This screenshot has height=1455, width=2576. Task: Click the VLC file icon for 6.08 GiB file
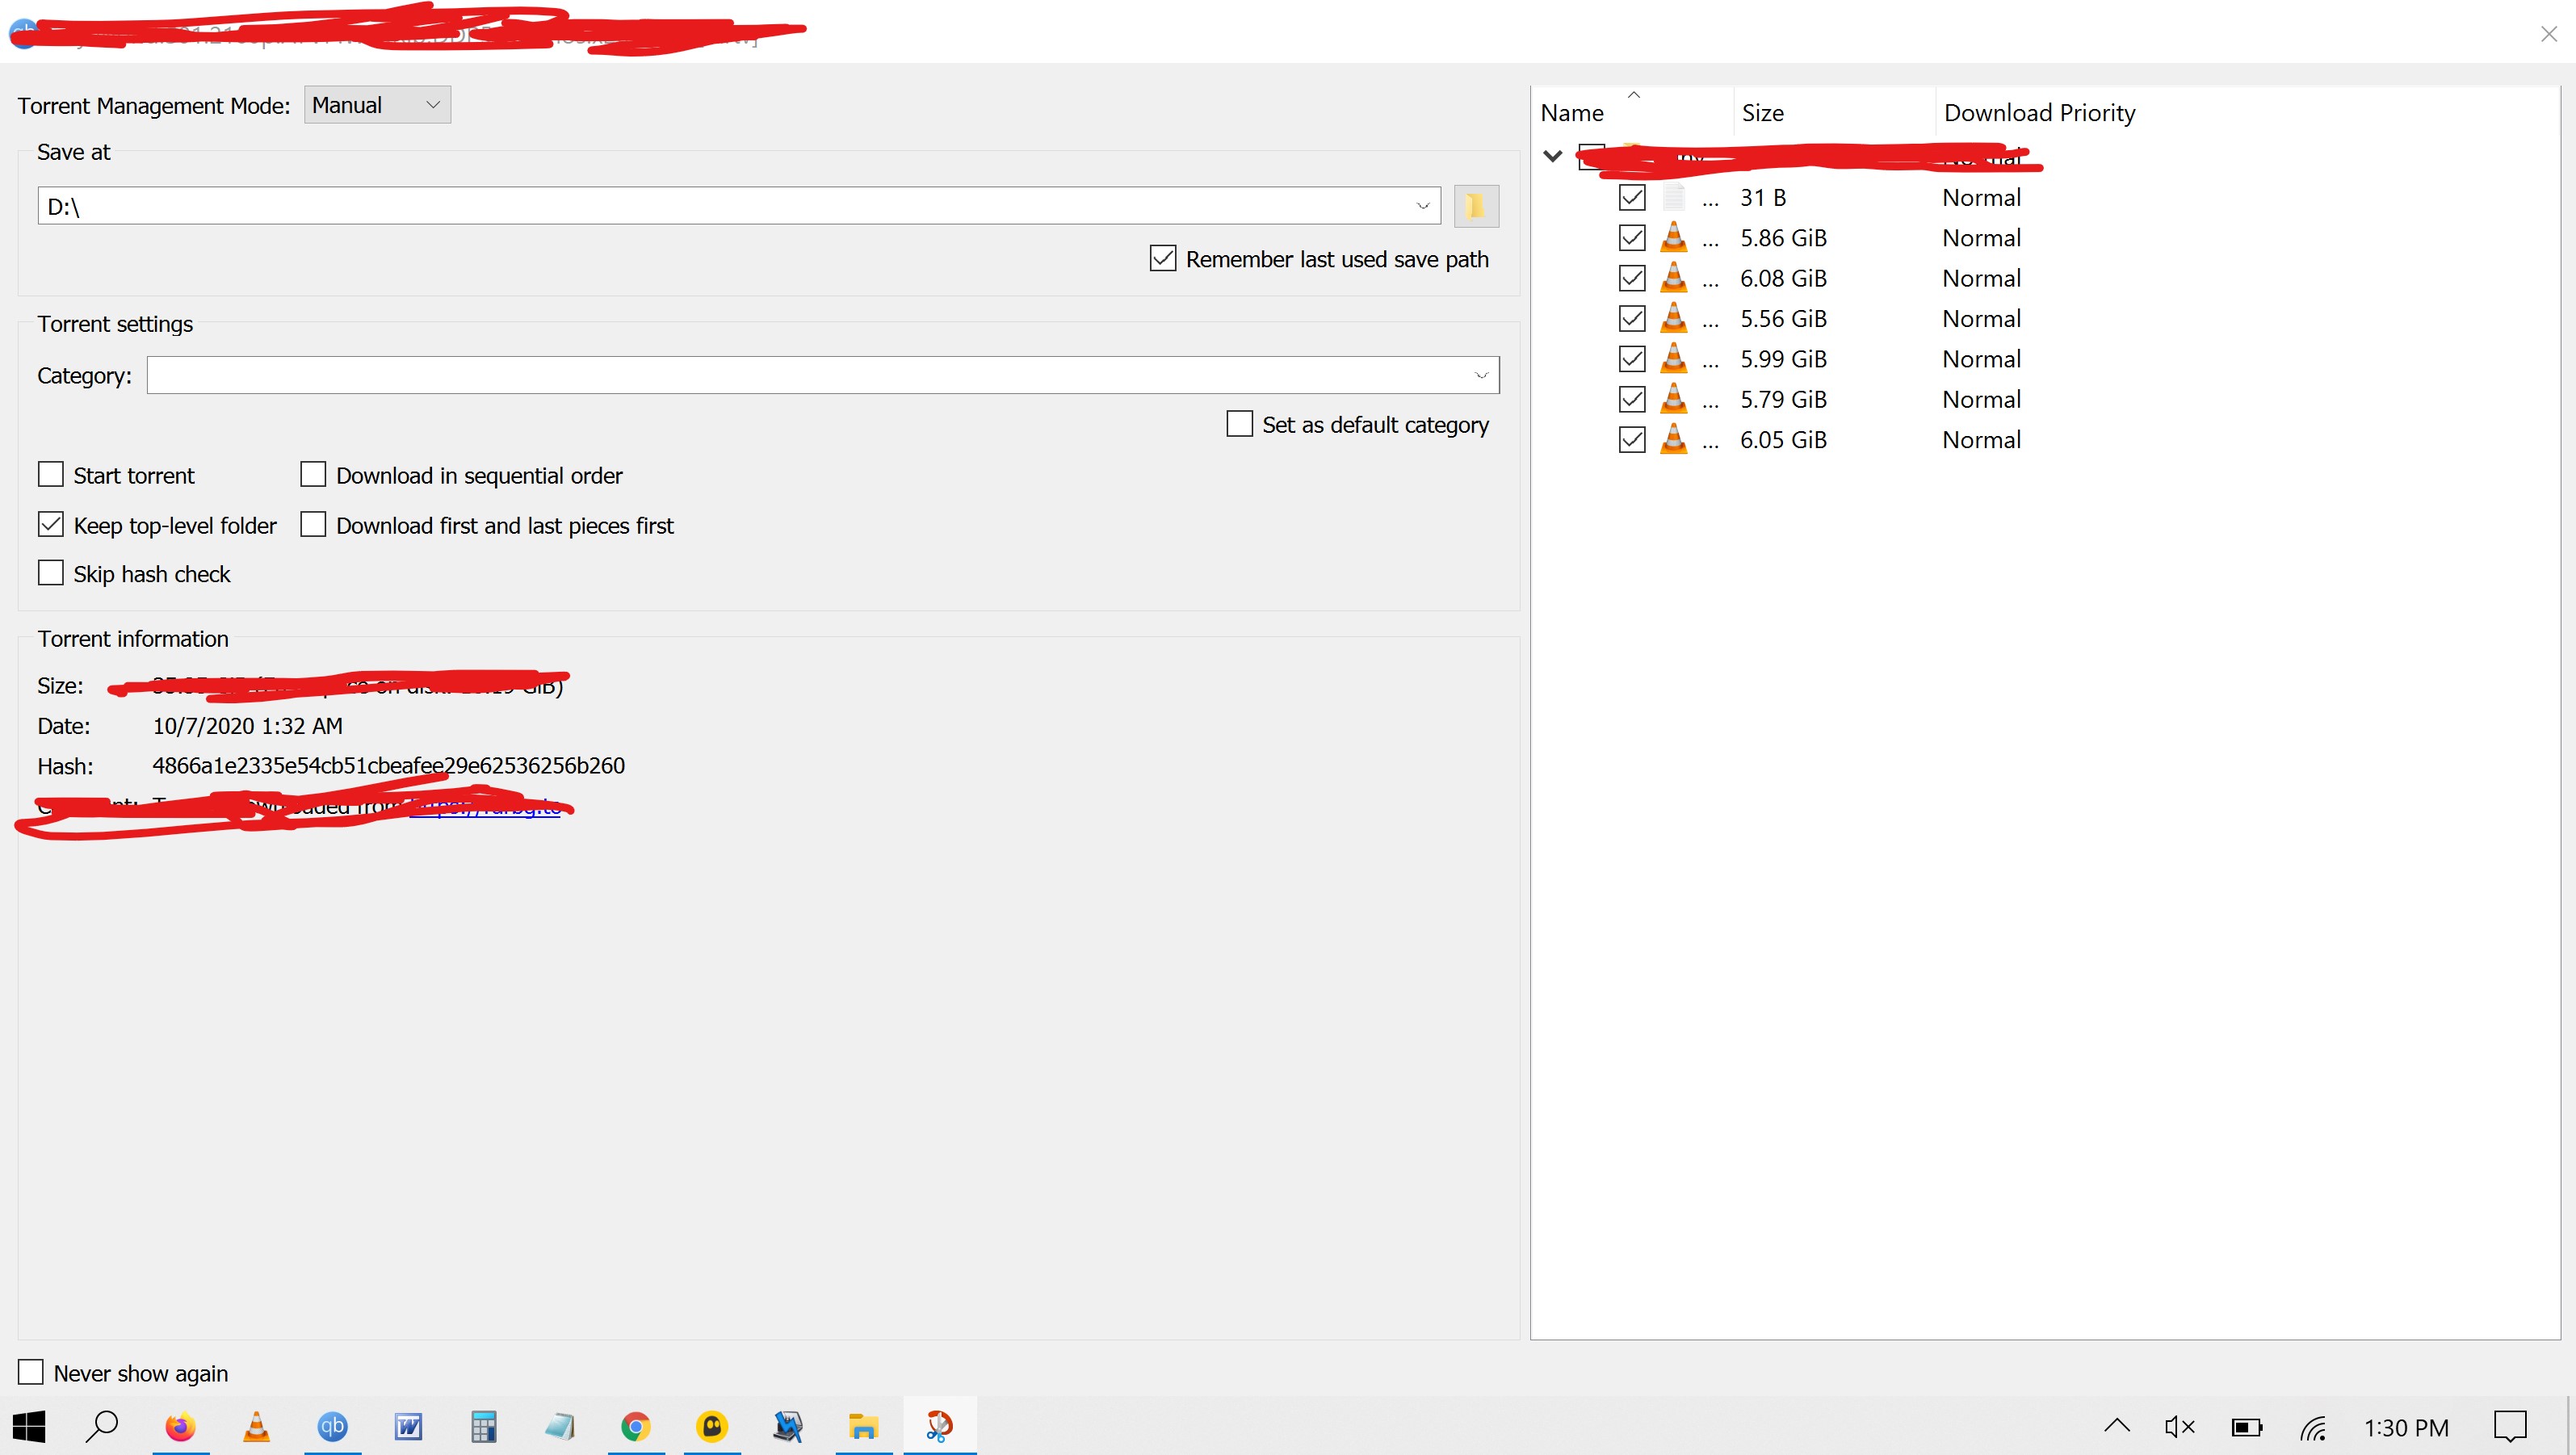pyautogui.click(x=1673, y=278)
